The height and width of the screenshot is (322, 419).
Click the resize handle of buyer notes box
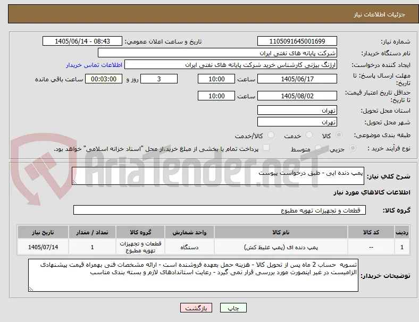[31, 289]
